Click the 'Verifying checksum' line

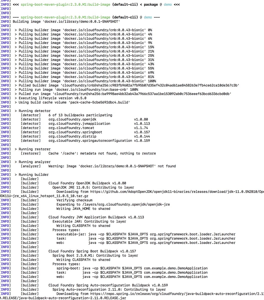[x=74, y=200]
